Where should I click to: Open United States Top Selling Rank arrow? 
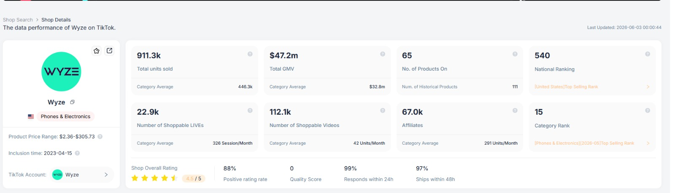tap(648, 87)
